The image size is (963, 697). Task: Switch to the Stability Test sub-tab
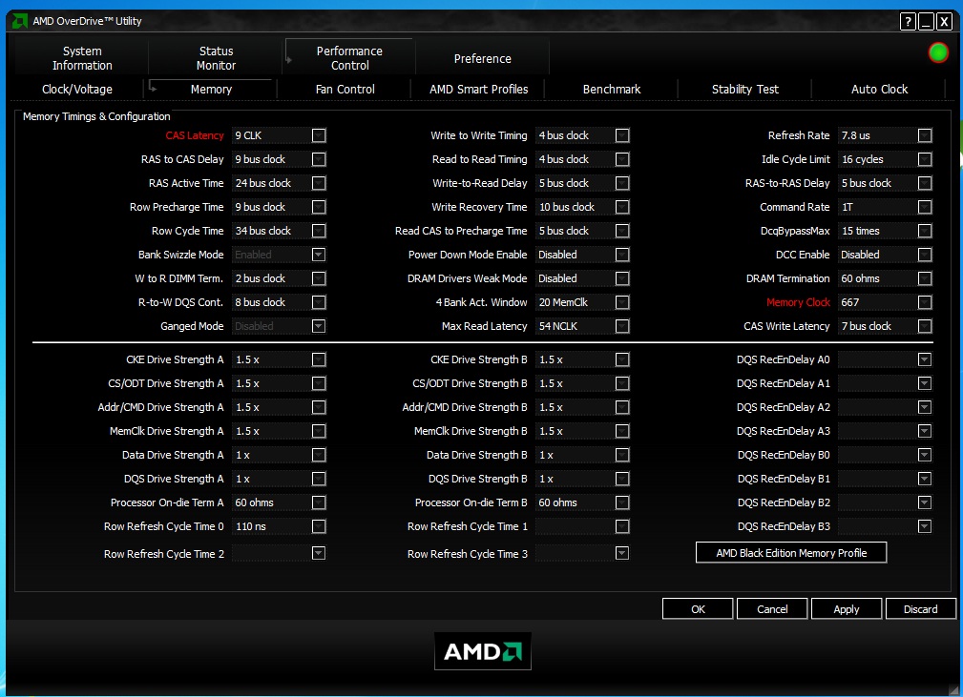tap(745, 89)
